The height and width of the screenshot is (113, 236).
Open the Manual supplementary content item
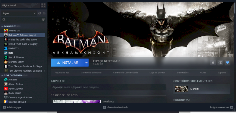pos(202,89)
